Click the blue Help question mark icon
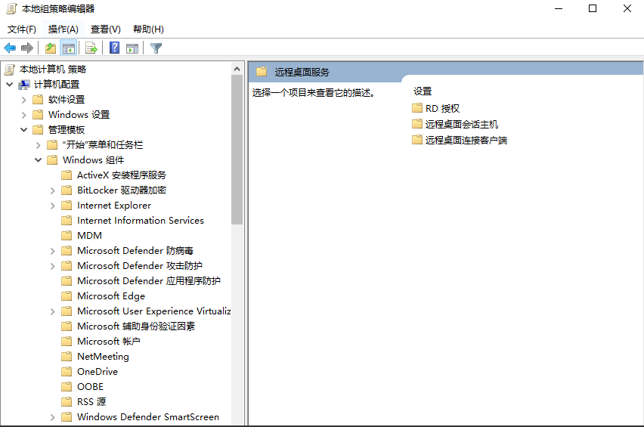The image size is (644, 427). point(114,48)
